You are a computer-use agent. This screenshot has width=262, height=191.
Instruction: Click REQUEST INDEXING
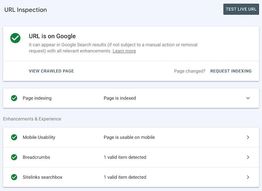click(x=231, y=71)
